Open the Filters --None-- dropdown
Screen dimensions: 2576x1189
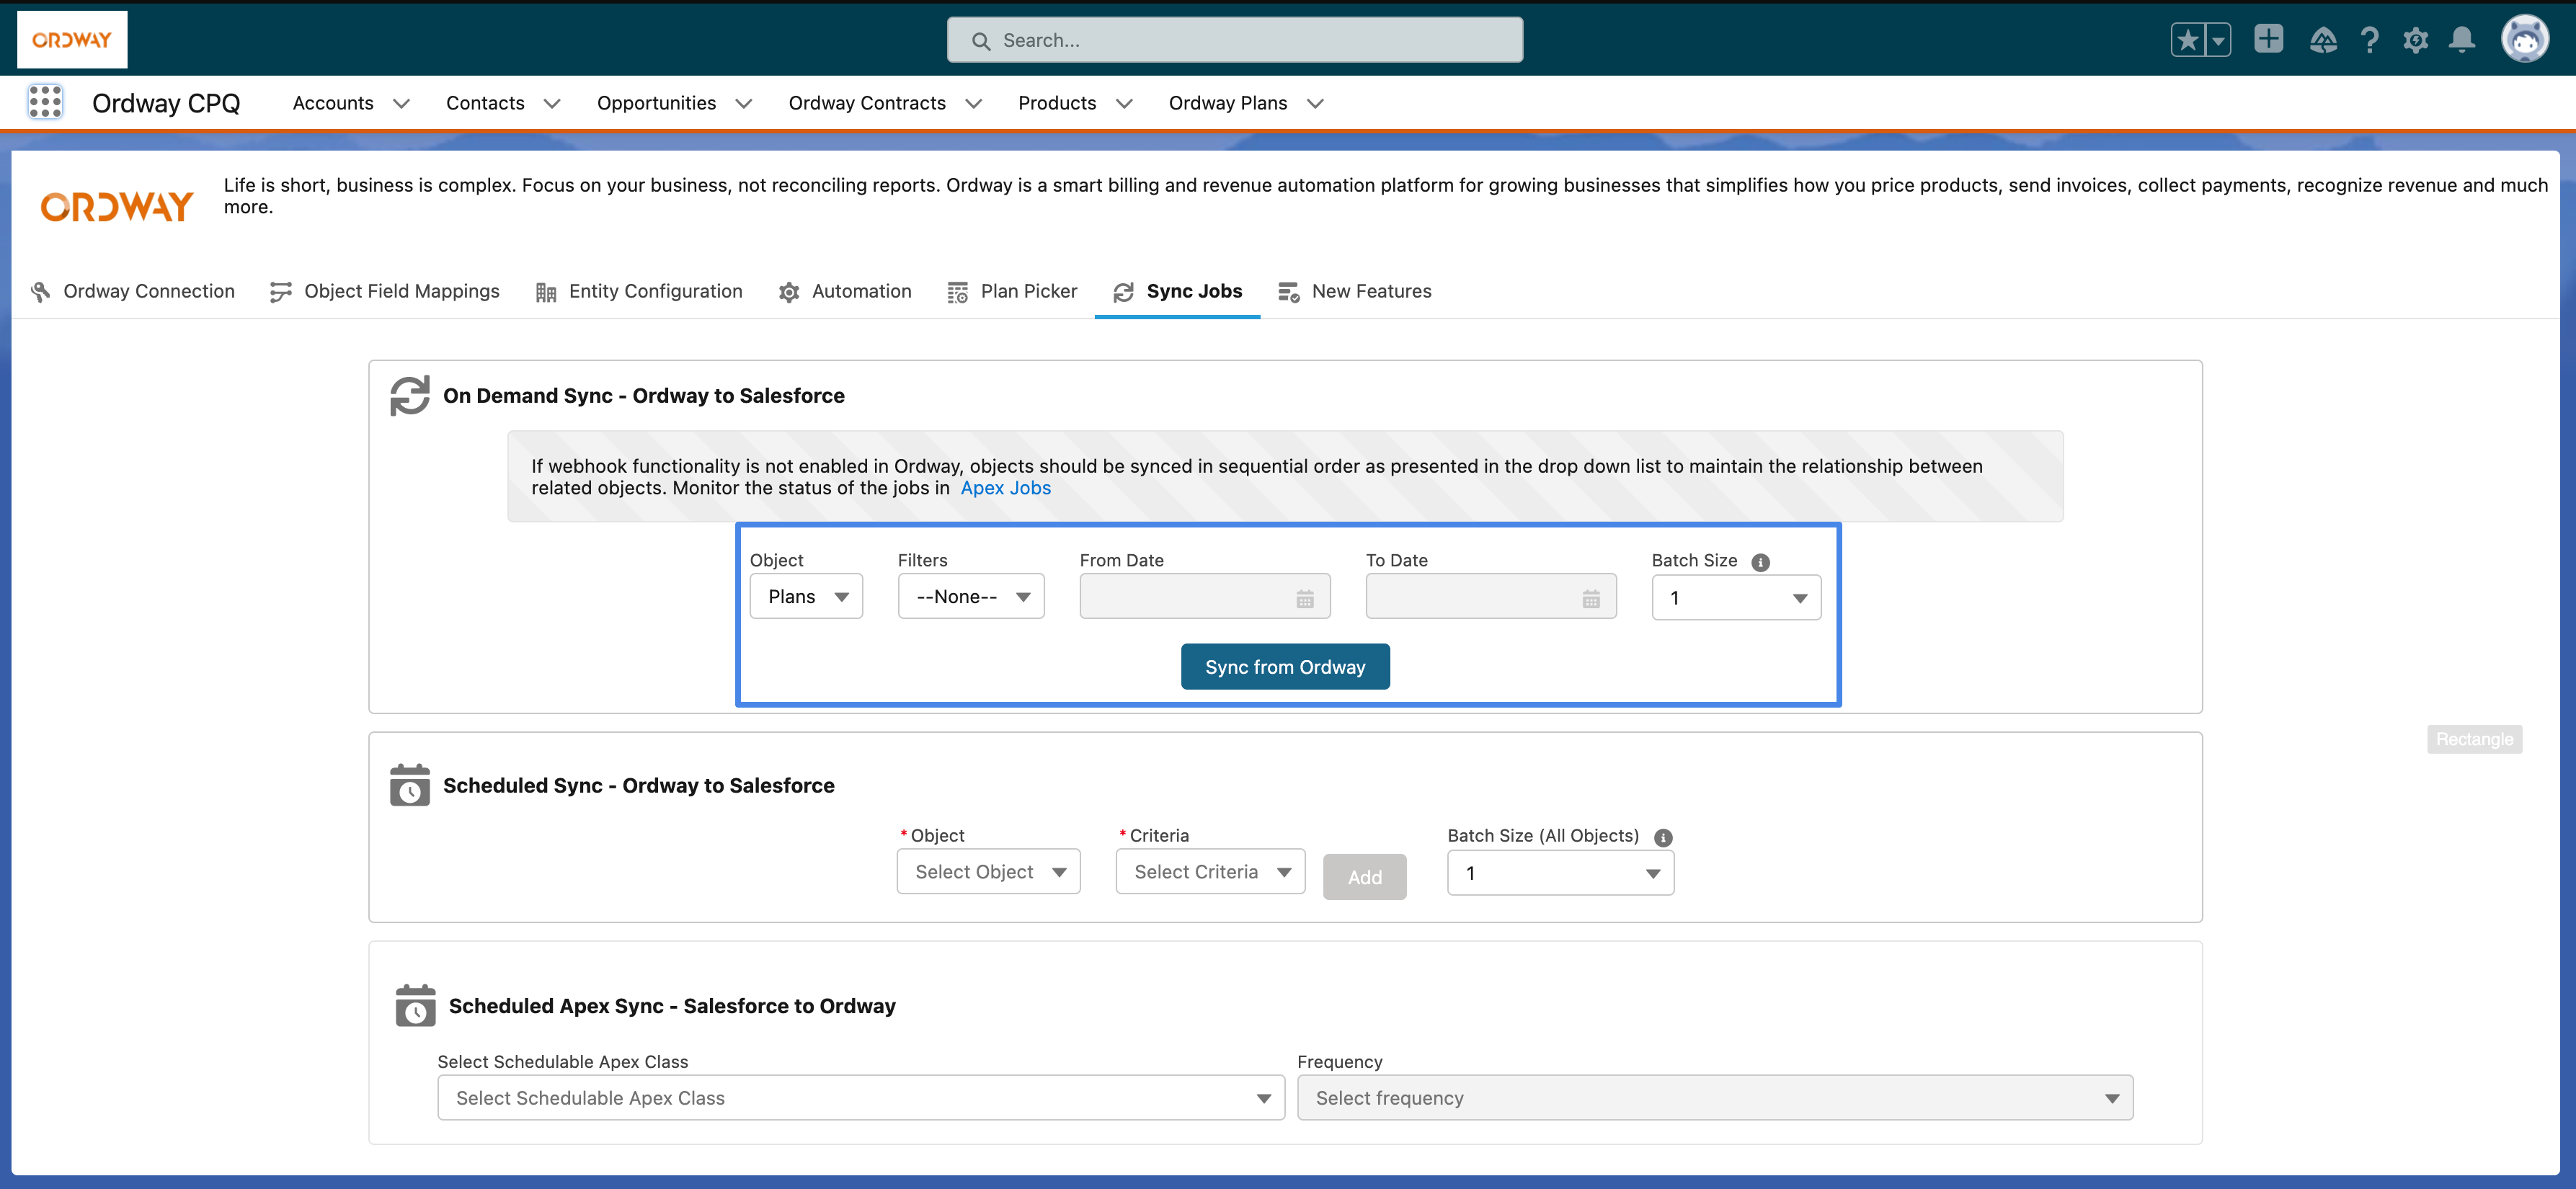tap(971, 596)
